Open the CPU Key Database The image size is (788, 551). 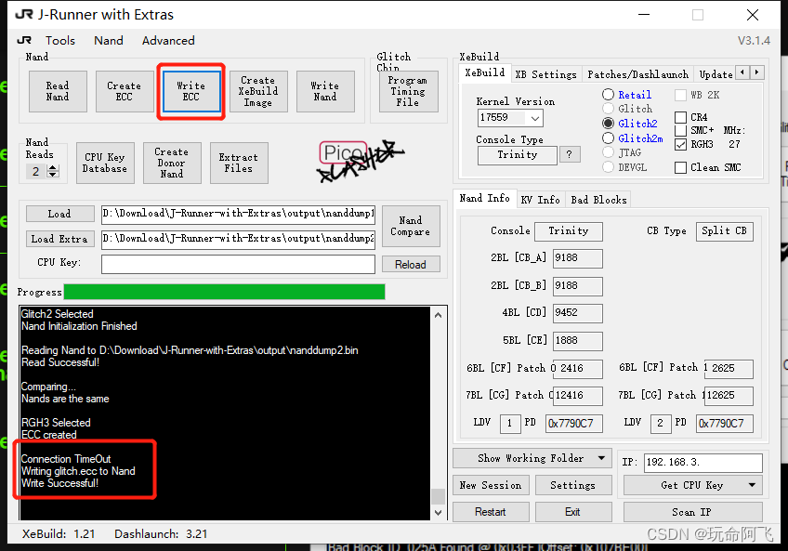coord(105,163)
